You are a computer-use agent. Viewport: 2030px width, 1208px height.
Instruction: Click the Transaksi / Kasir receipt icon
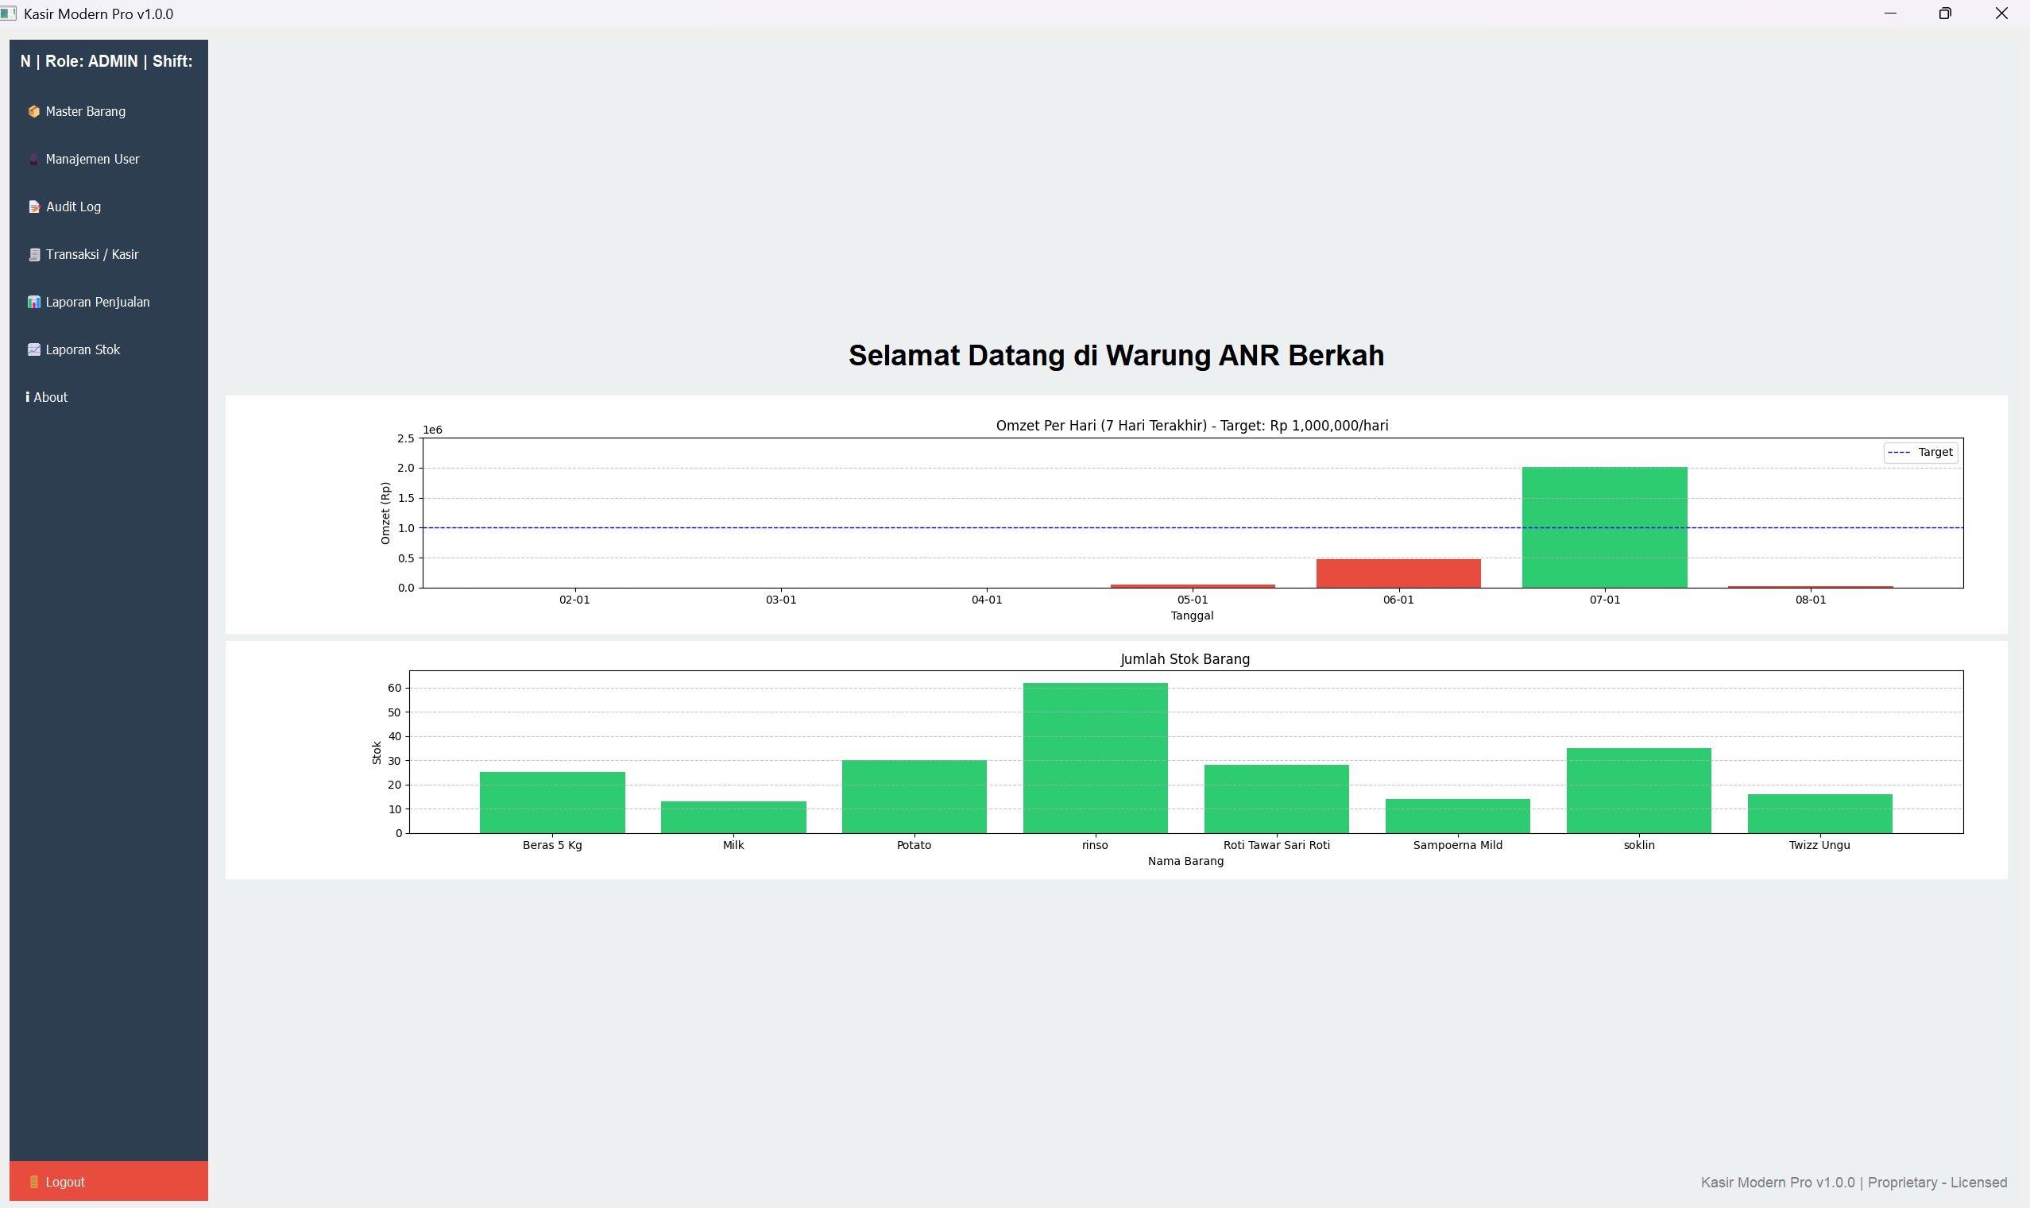[x=34, y=255]
